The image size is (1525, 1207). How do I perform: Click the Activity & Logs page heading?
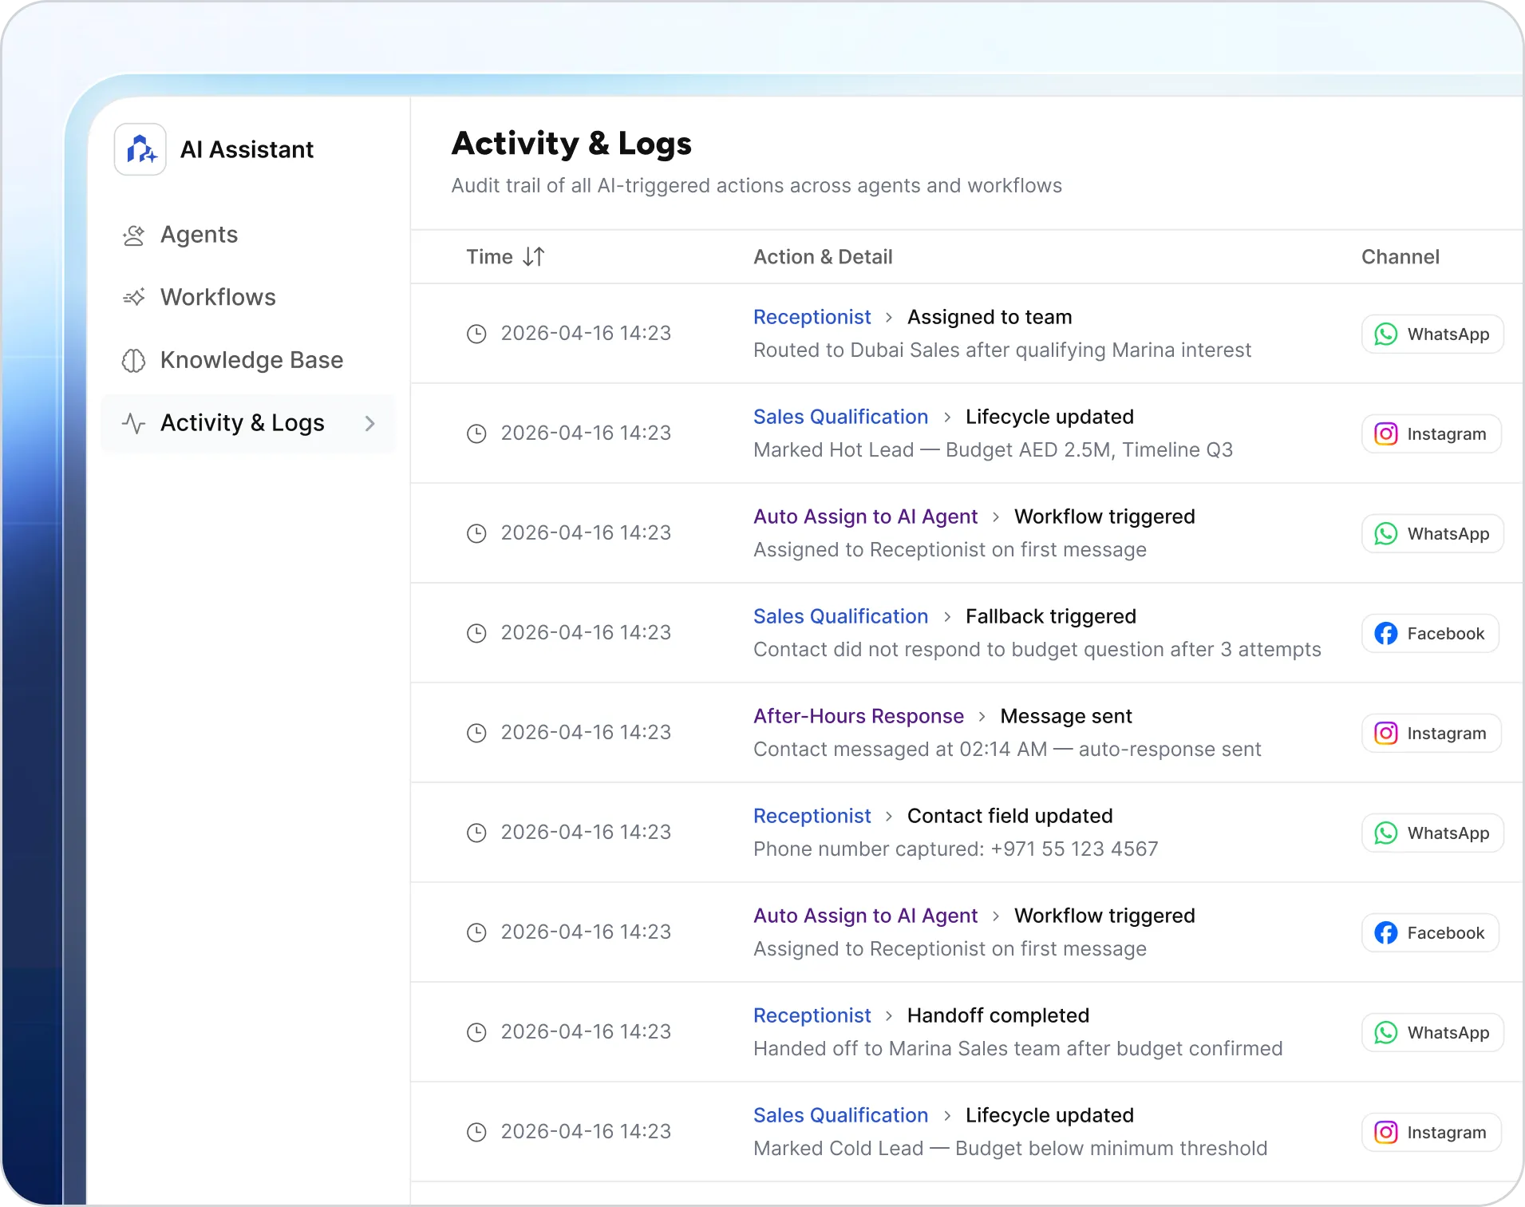pos(571,144)
